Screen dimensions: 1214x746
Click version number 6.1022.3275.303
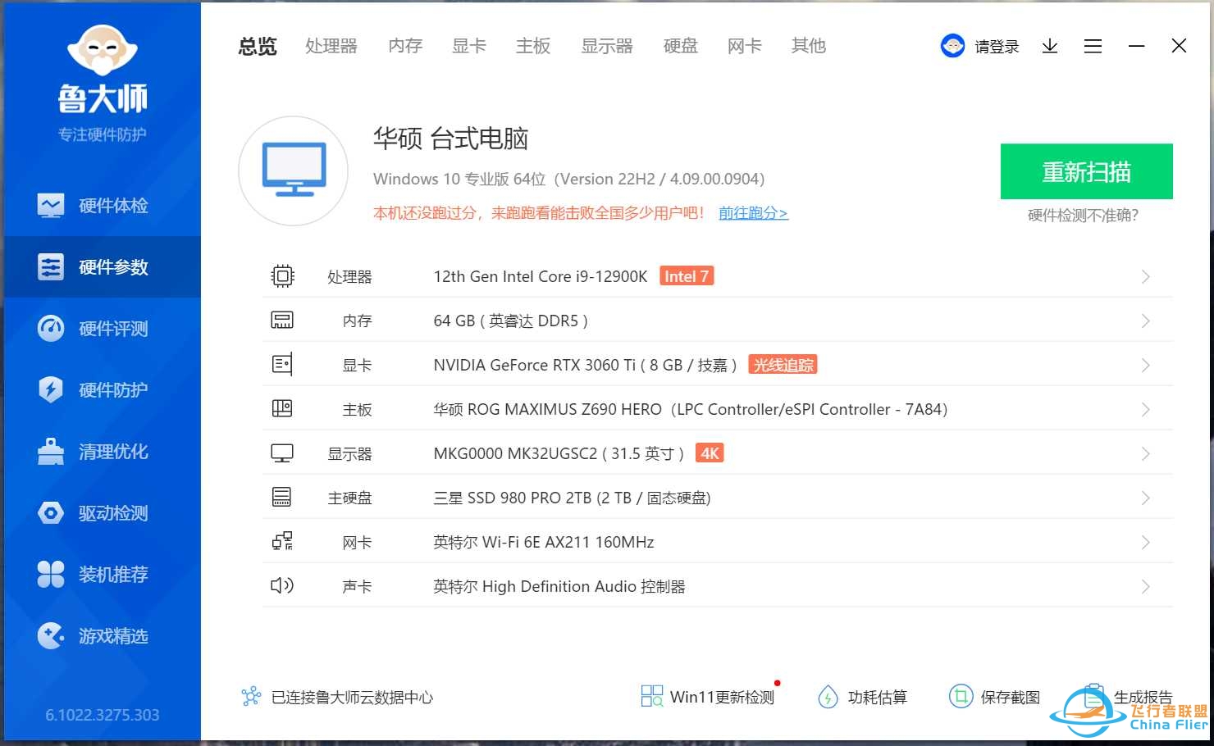click(x=103, y=715)
